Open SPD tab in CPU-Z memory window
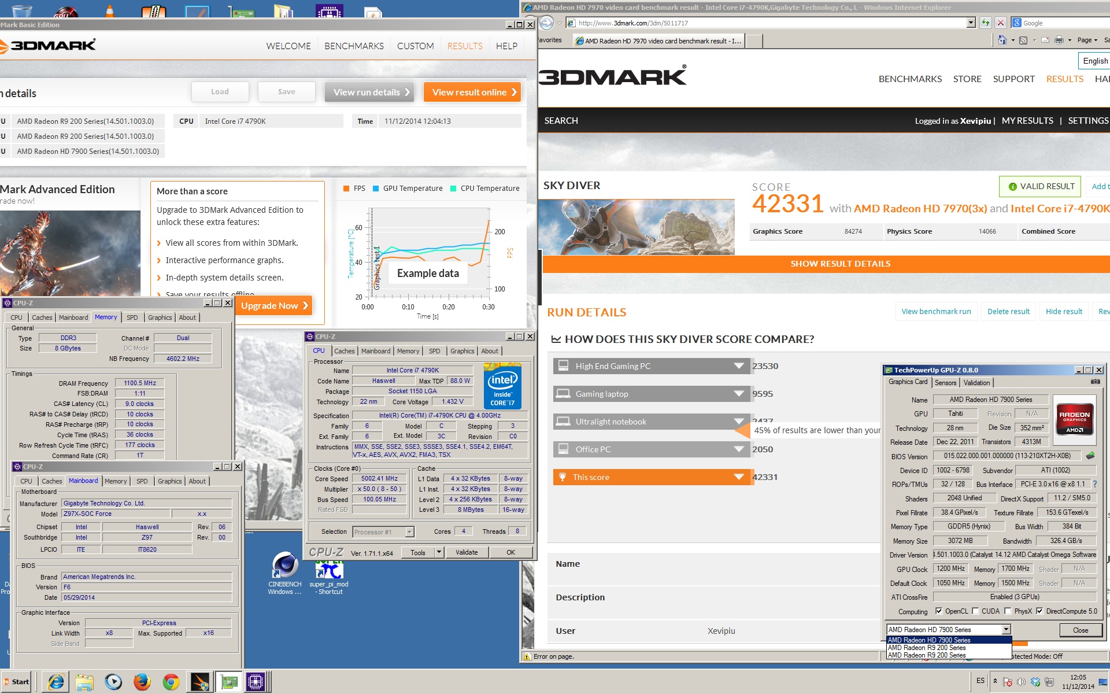The image size is (1110, 694). [x=132, y=318]
